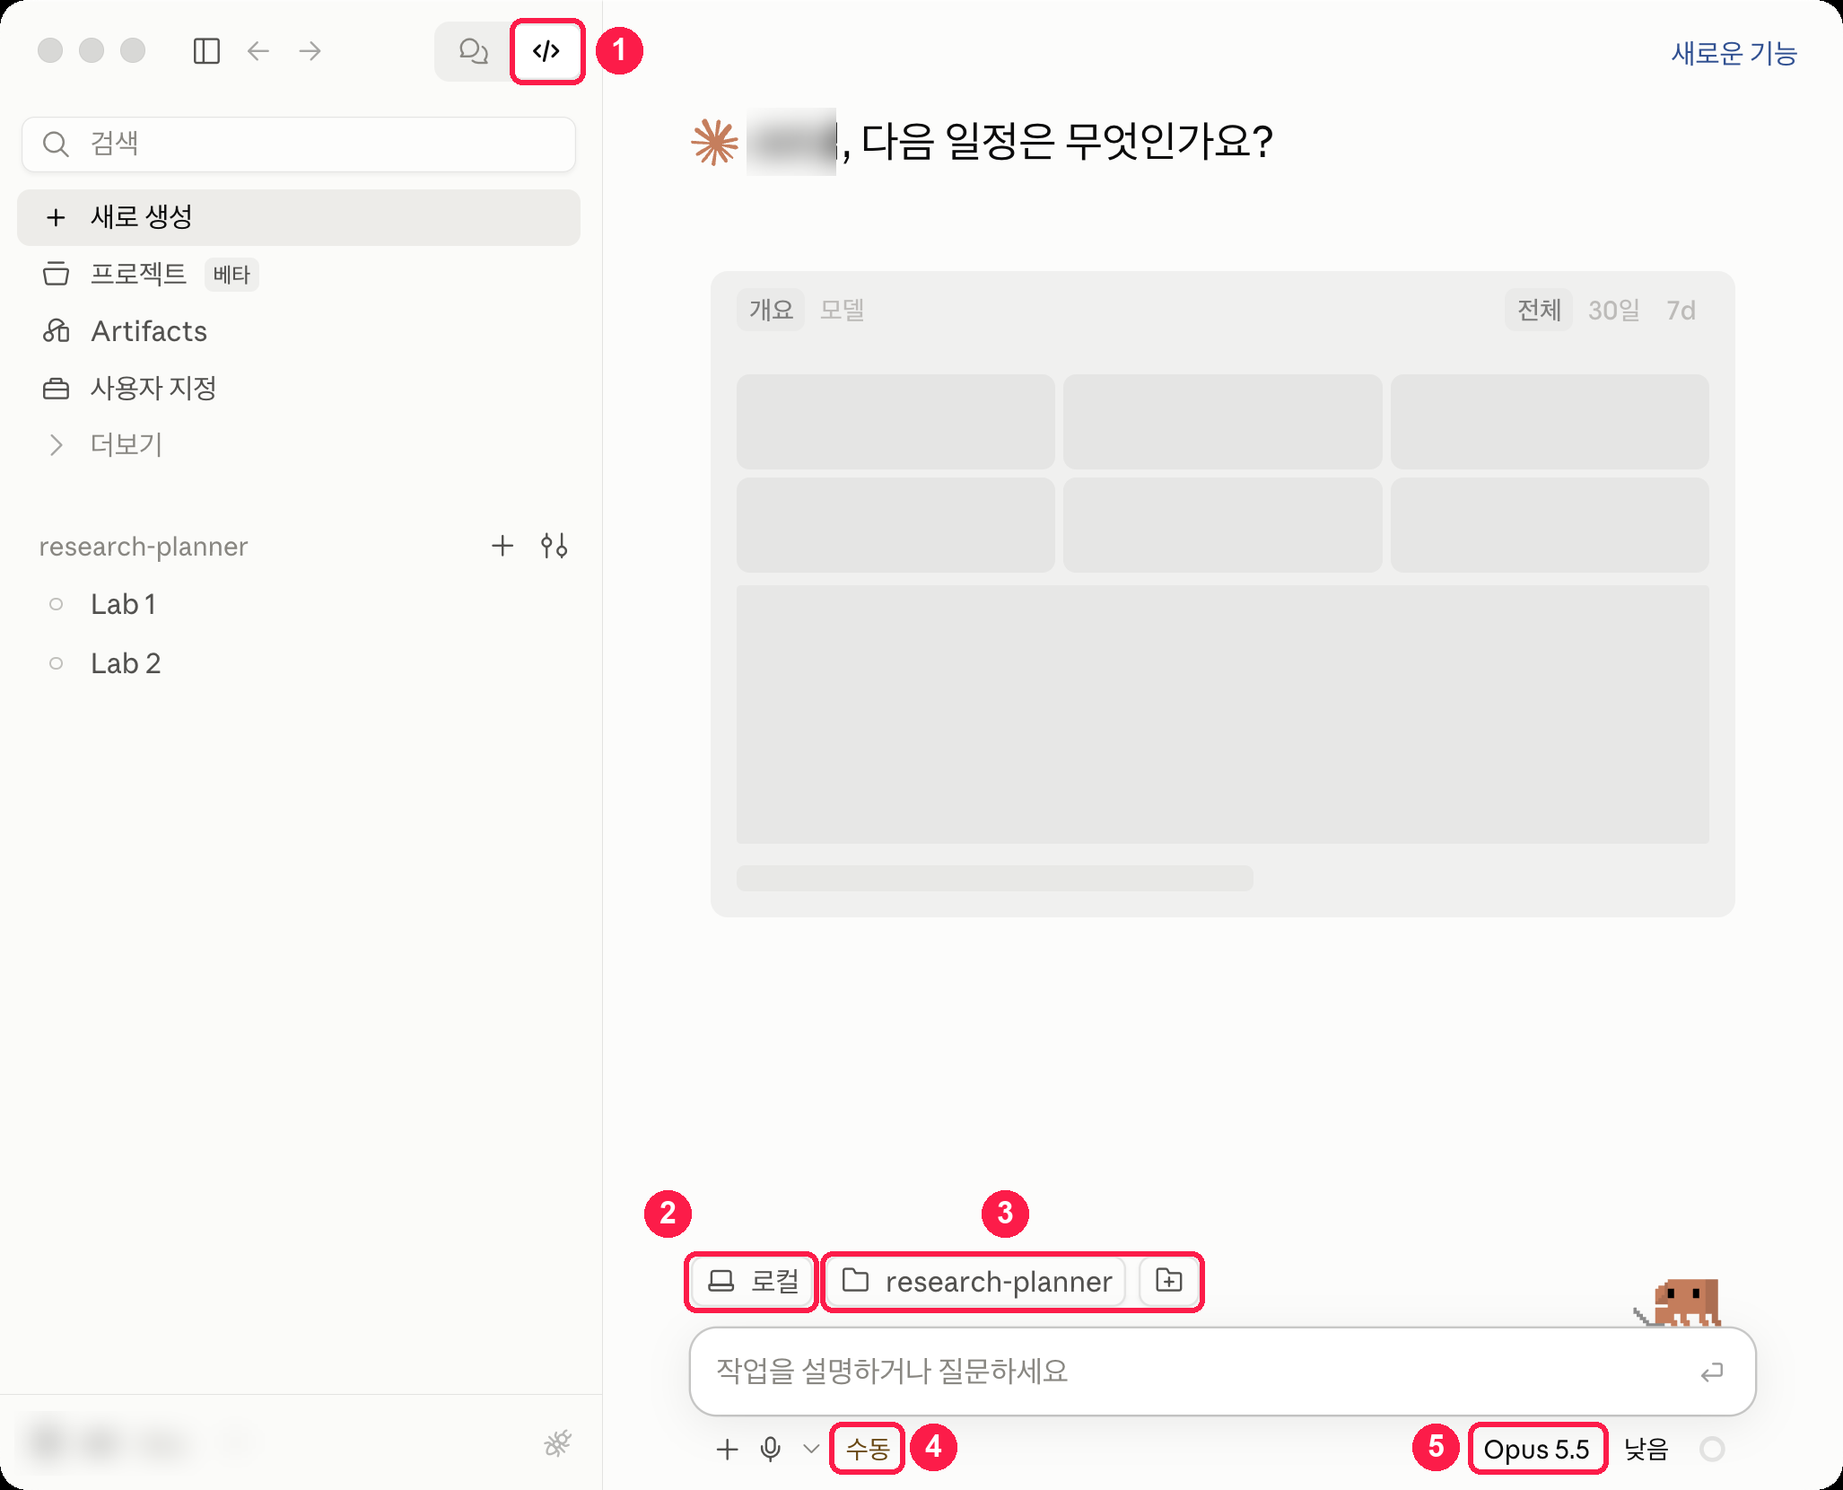Open the research-planner folder selector
Image resolution: width=1843 pixels, height=1490 pixels.
(976, 1282)
